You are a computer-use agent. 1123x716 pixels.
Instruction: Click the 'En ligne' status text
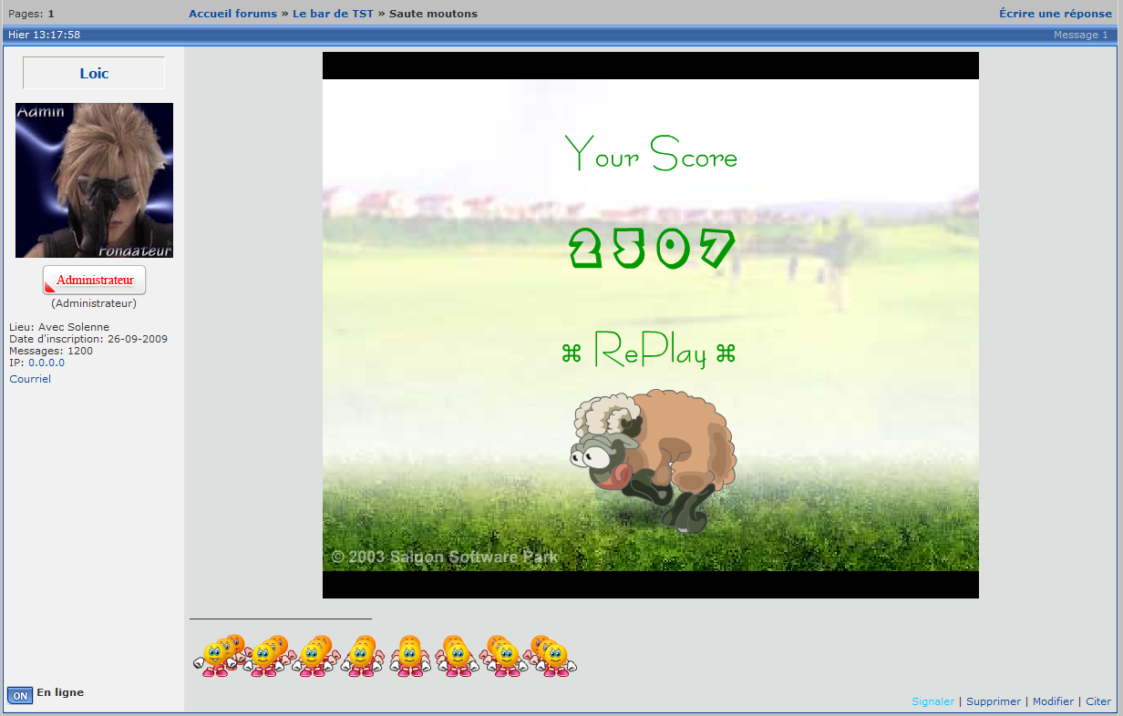click(x=60, y=692)
